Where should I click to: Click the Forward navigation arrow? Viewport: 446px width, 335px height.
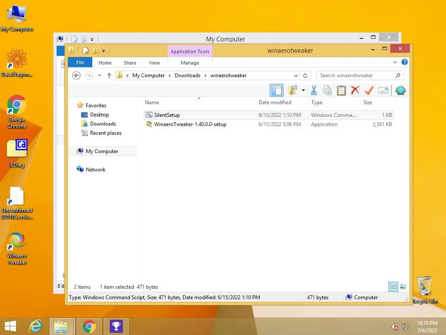click(89, 75)
